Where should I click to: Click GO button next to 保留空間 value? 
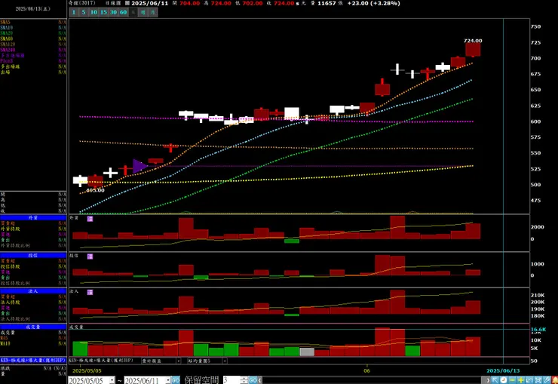coord(253,380)
